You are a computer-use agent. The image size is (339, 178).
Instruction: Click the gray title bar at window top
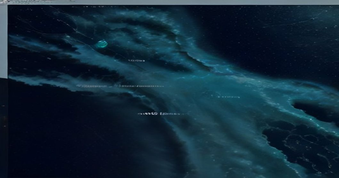[x=169, y=2]
